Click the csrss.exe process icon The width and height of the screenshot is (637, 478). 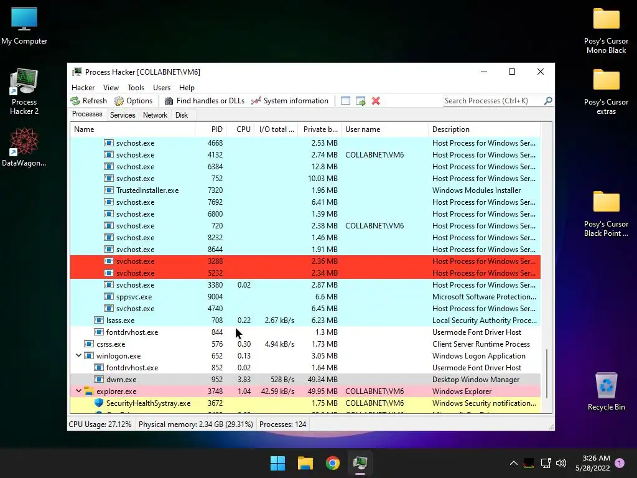click(x=89, y=344)
